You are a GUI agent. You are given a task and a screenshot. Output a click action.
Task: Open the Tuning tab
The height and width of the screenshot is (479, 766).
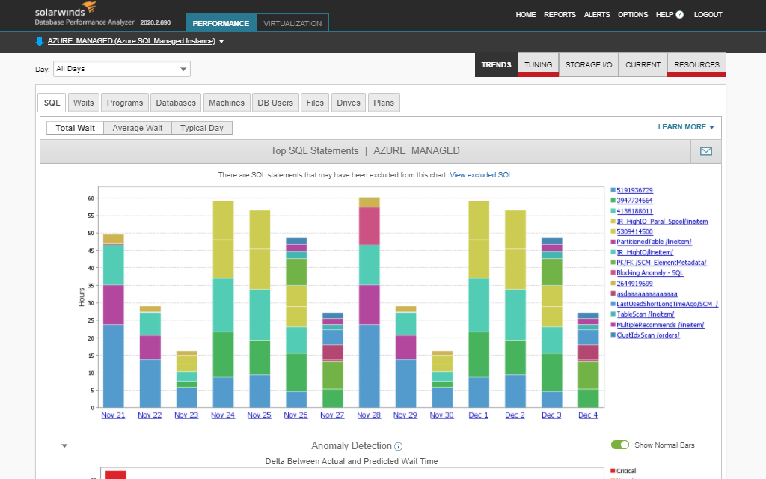[538, 65]
